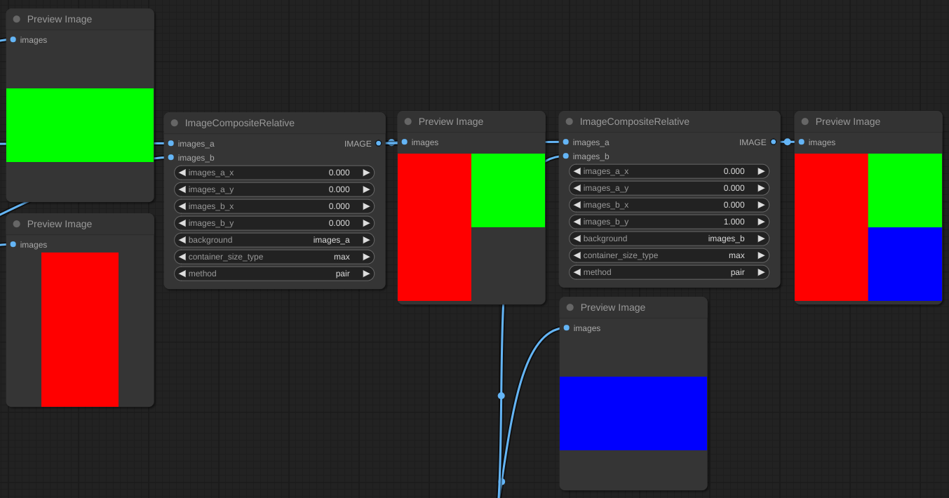
Task: Click the red and green composite preview thumbnail
Action: pyautogui.click(x=471, y=227)
